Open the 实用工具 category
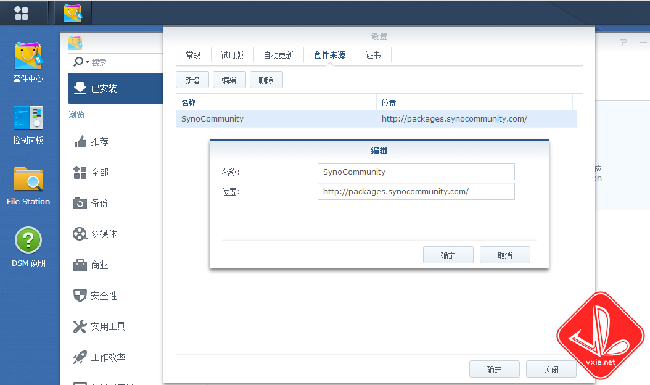650x385 pixels. [116, 326]
